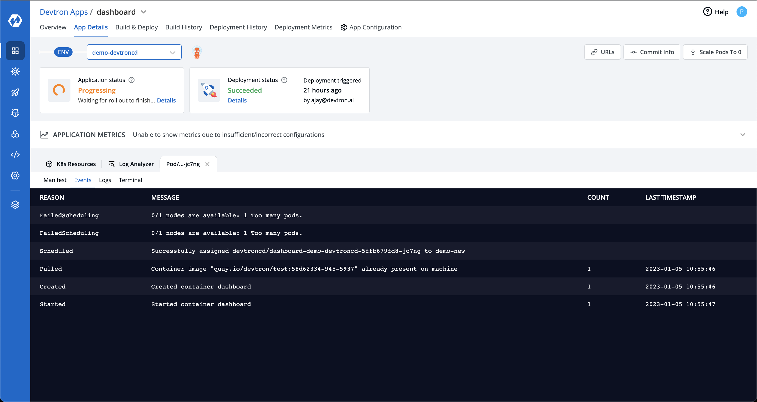This screenshot has width=757, height=402.
Task: Click the P user avatar
Action: click(x=742, y=12)
